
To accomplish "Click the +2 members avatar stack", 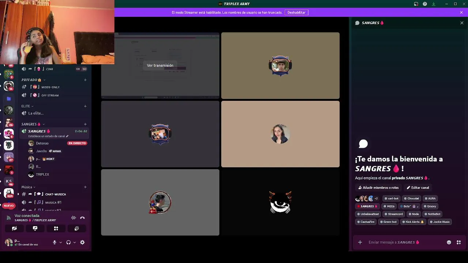I will [x=367, y=198].
